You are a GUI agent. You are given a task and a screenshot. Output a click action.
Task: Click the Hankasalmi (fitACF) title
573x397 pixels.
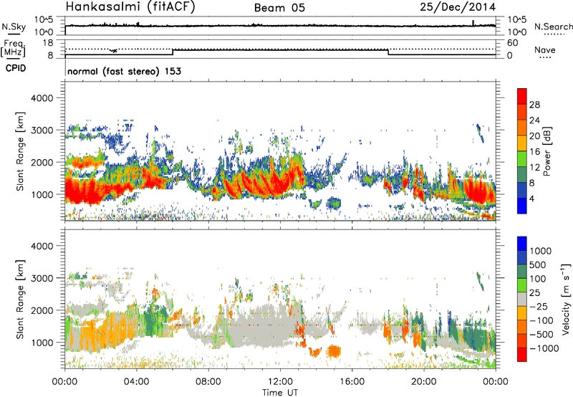130,7
